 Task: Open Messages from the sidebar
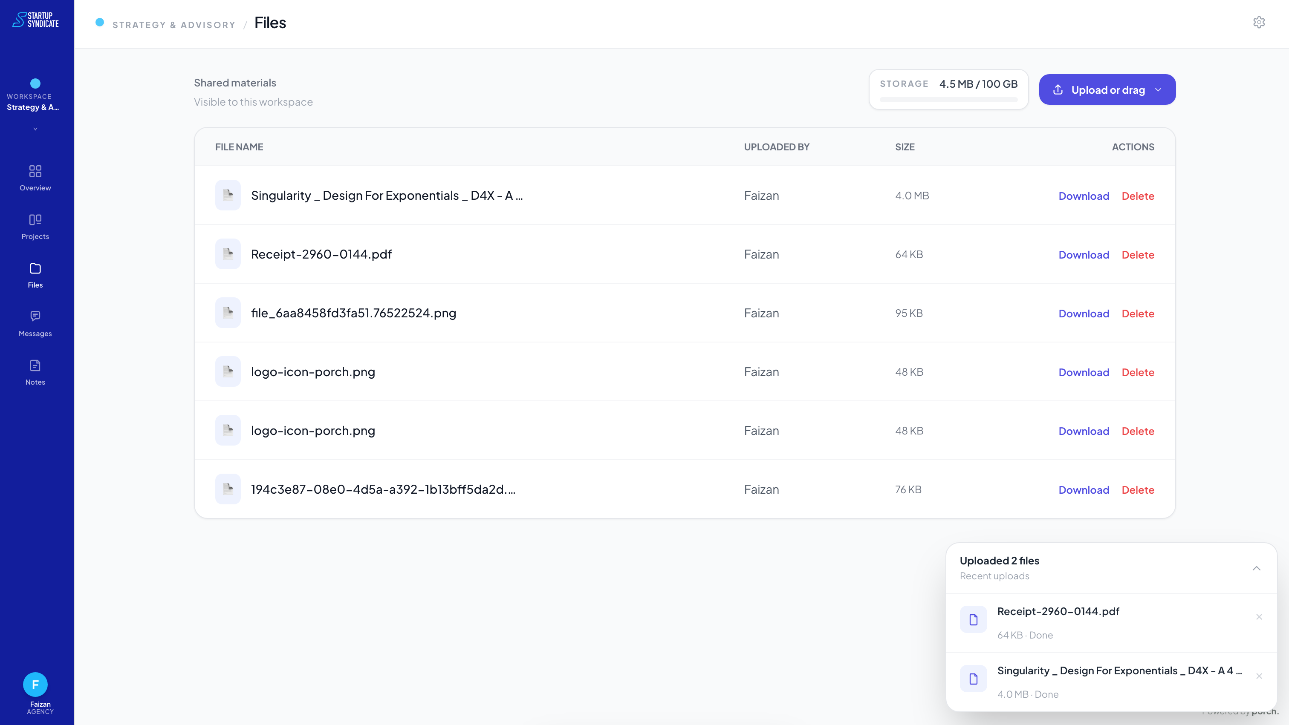35,323
